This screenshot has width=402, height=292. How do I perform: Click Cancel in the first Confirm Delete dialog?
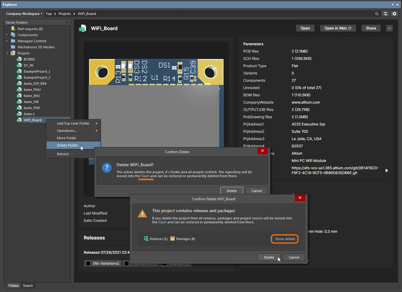pyautogui.click(x=257, y=191)
